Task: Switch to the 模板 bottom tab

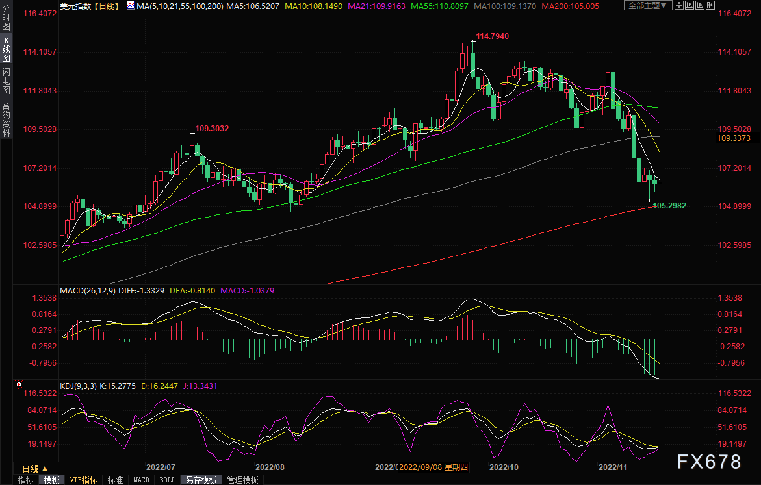Action: pos(51,480)
